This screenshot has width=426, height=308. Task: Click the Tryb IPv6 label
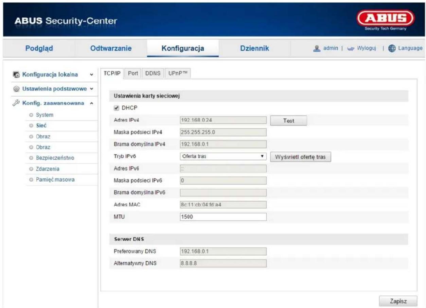[124, 157]
